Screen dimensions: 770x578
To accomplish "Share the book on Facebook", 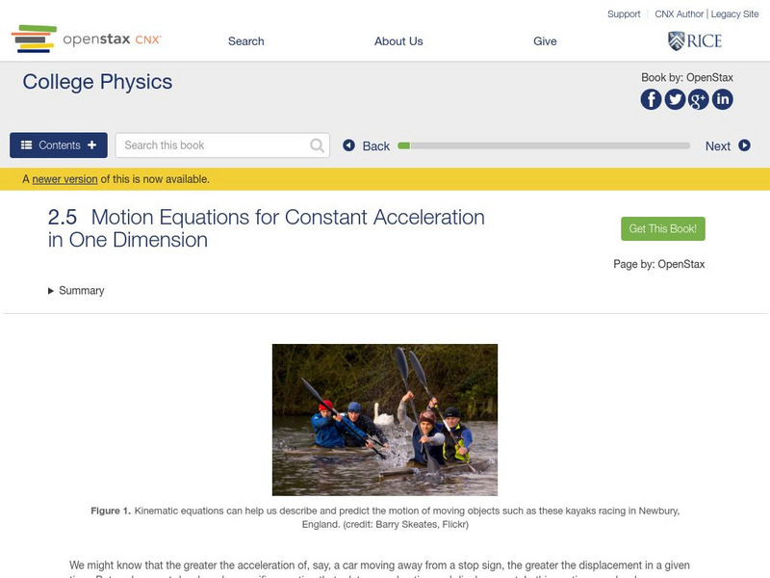I will (652, 99).
